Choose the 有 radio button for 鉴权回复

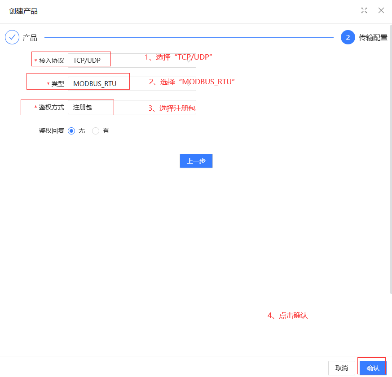pyautogui.click(x=96, y=131)
